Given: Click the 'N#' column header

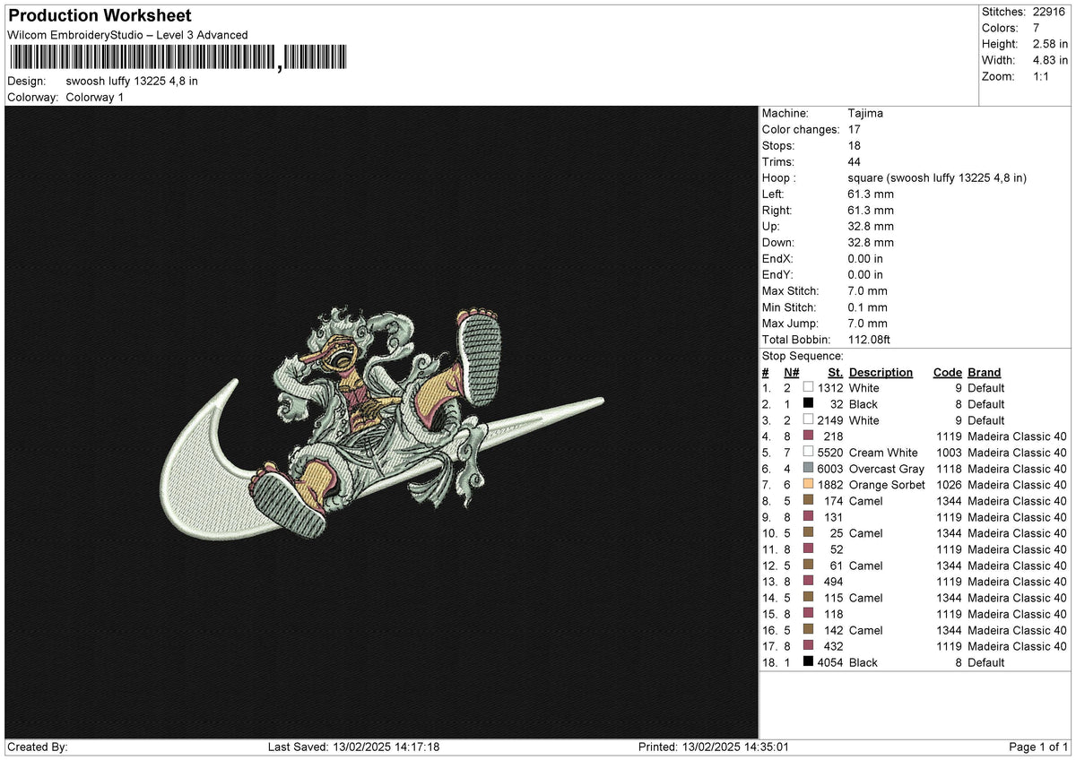Looking at the screenshot, I should pos(791,373).
